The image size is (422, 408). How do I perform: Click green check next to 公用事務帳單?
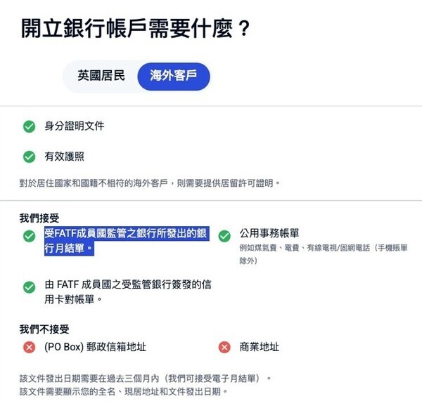point(224,236)
